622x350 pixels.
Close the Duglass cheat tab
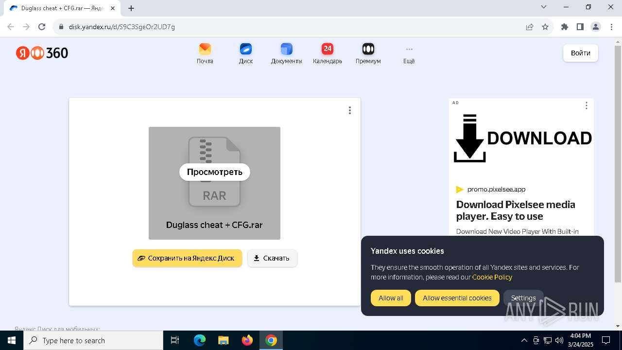113,8
